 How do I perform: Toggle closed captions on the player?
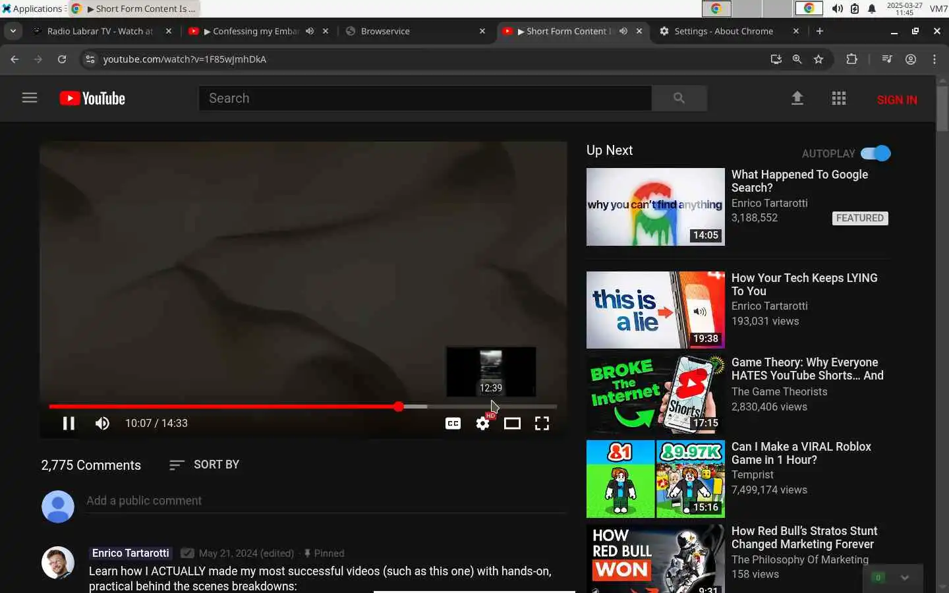point(453,423)
